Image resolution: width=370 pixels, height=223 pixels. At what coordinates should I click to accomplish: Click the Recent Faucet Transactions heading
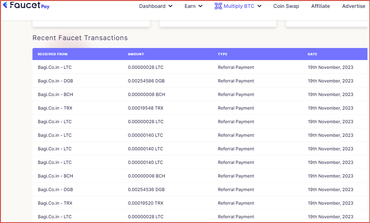point(80,38)
